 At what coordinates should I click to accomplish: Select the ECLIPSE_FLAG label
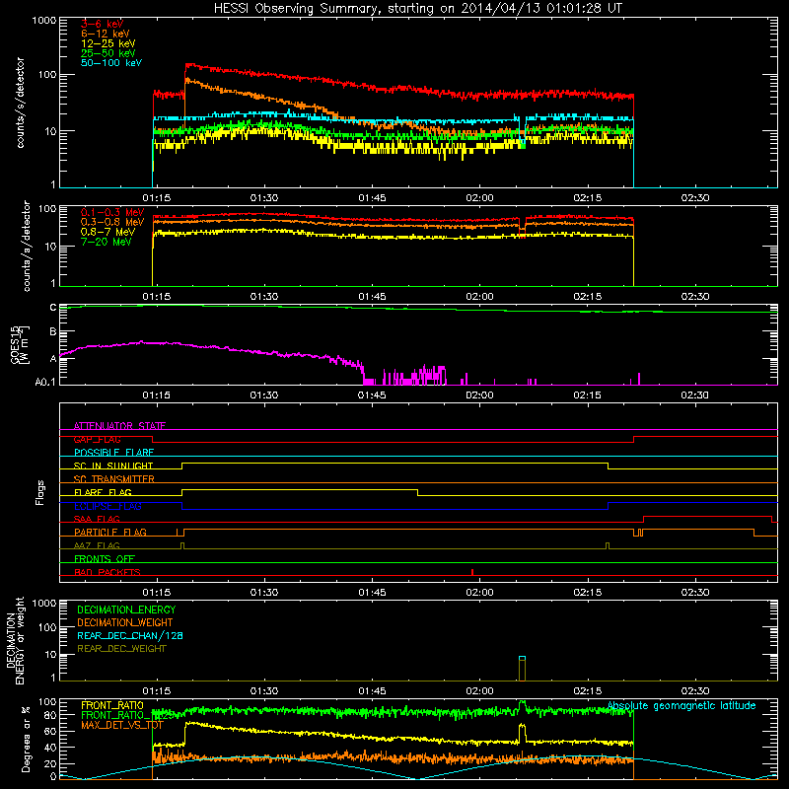click(x=108, y=506)
